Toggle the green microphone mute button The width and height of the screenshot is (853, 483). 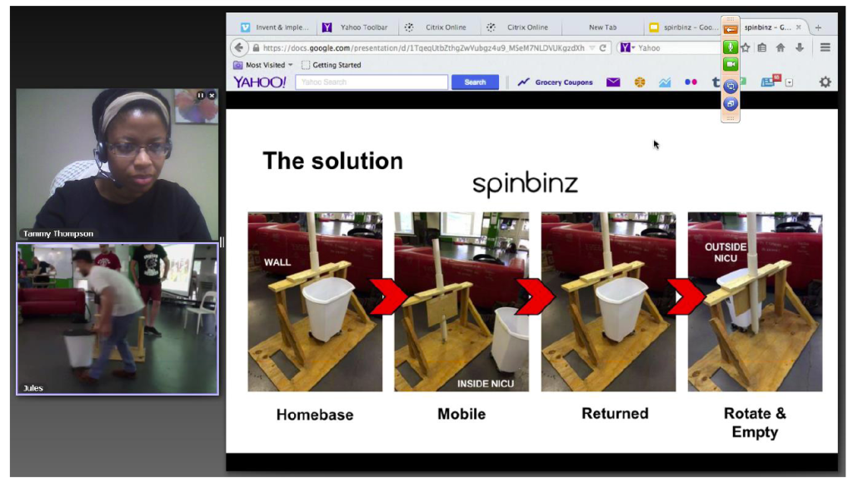[x=731, y=47]
